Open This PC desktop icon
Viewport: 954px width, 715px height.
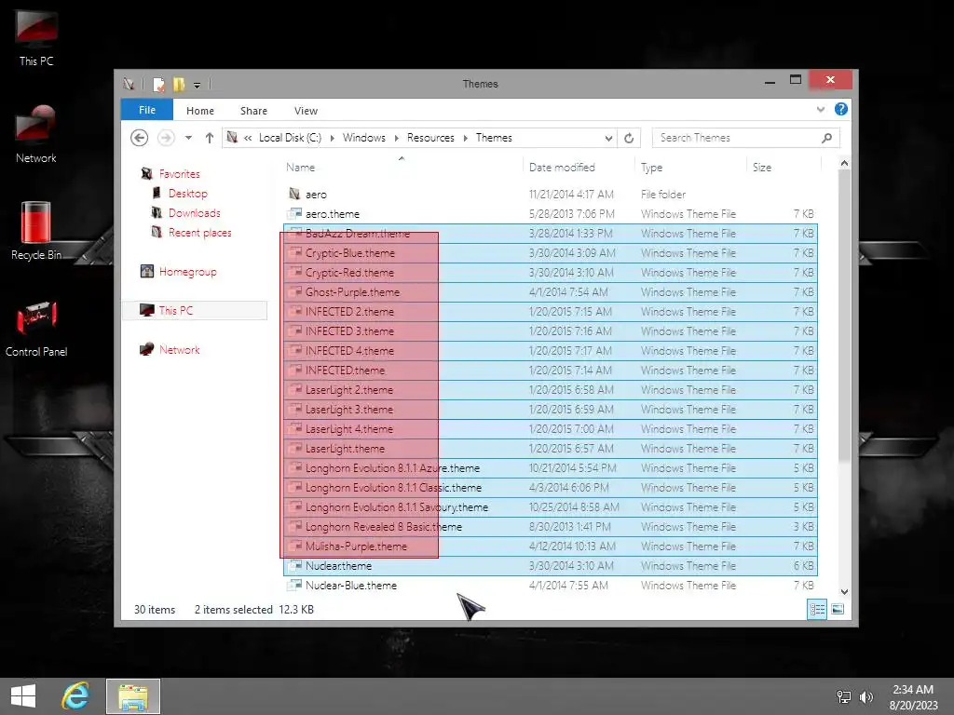tap(36, 36)
